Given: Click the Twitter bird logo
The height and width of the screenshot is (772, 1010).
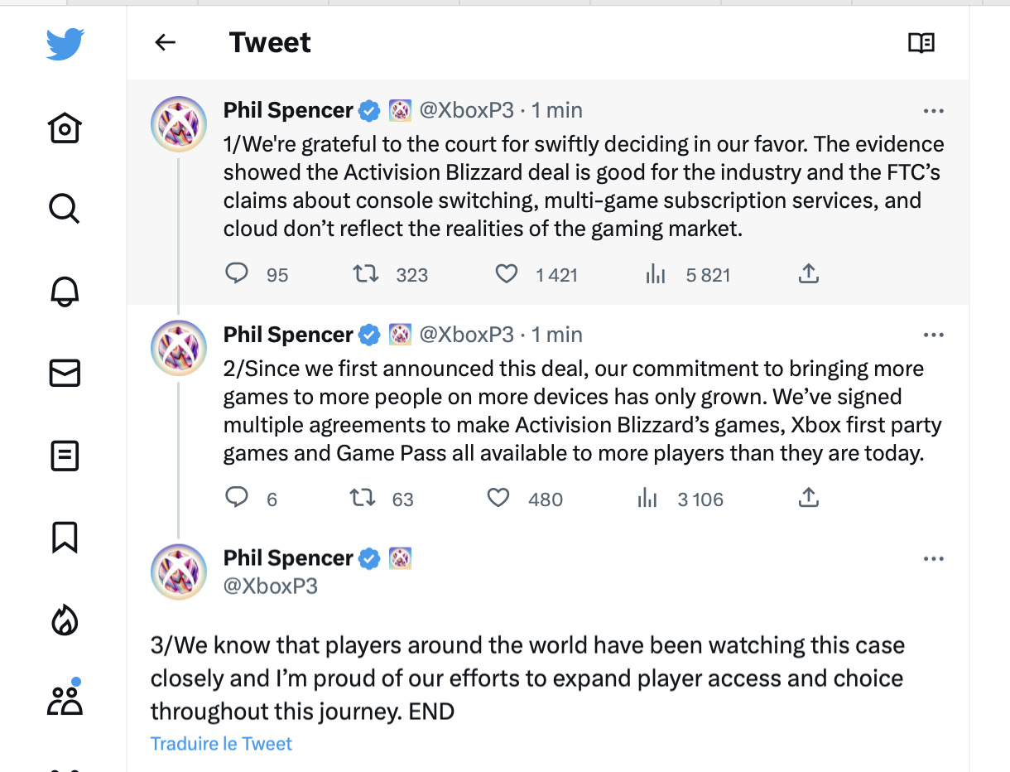Looking at the screenshot, I should click(x=65, y=44).
